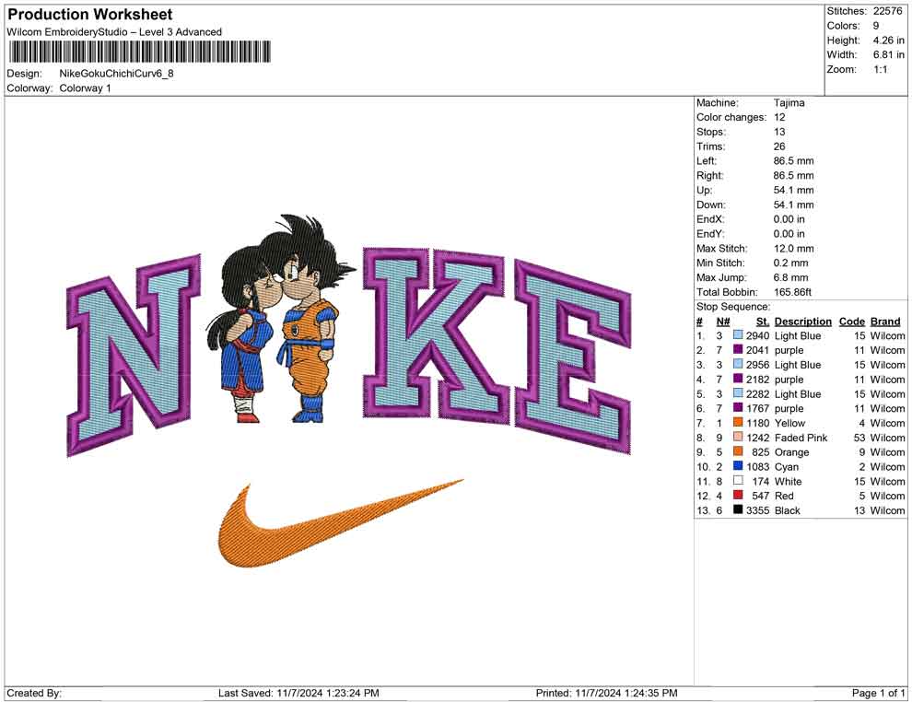Pick the purple swatch at 1767 stitches
The width and height of the screenshot is (912, 702).
click(x=738, y=408)
